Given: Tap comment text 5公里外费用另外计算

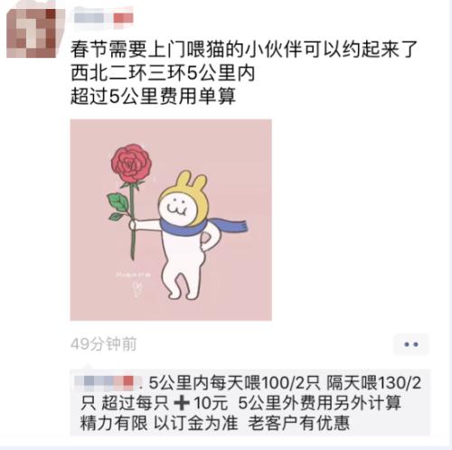Looking at the screenshot, I should pyautogui.click(x=320, y=403).
